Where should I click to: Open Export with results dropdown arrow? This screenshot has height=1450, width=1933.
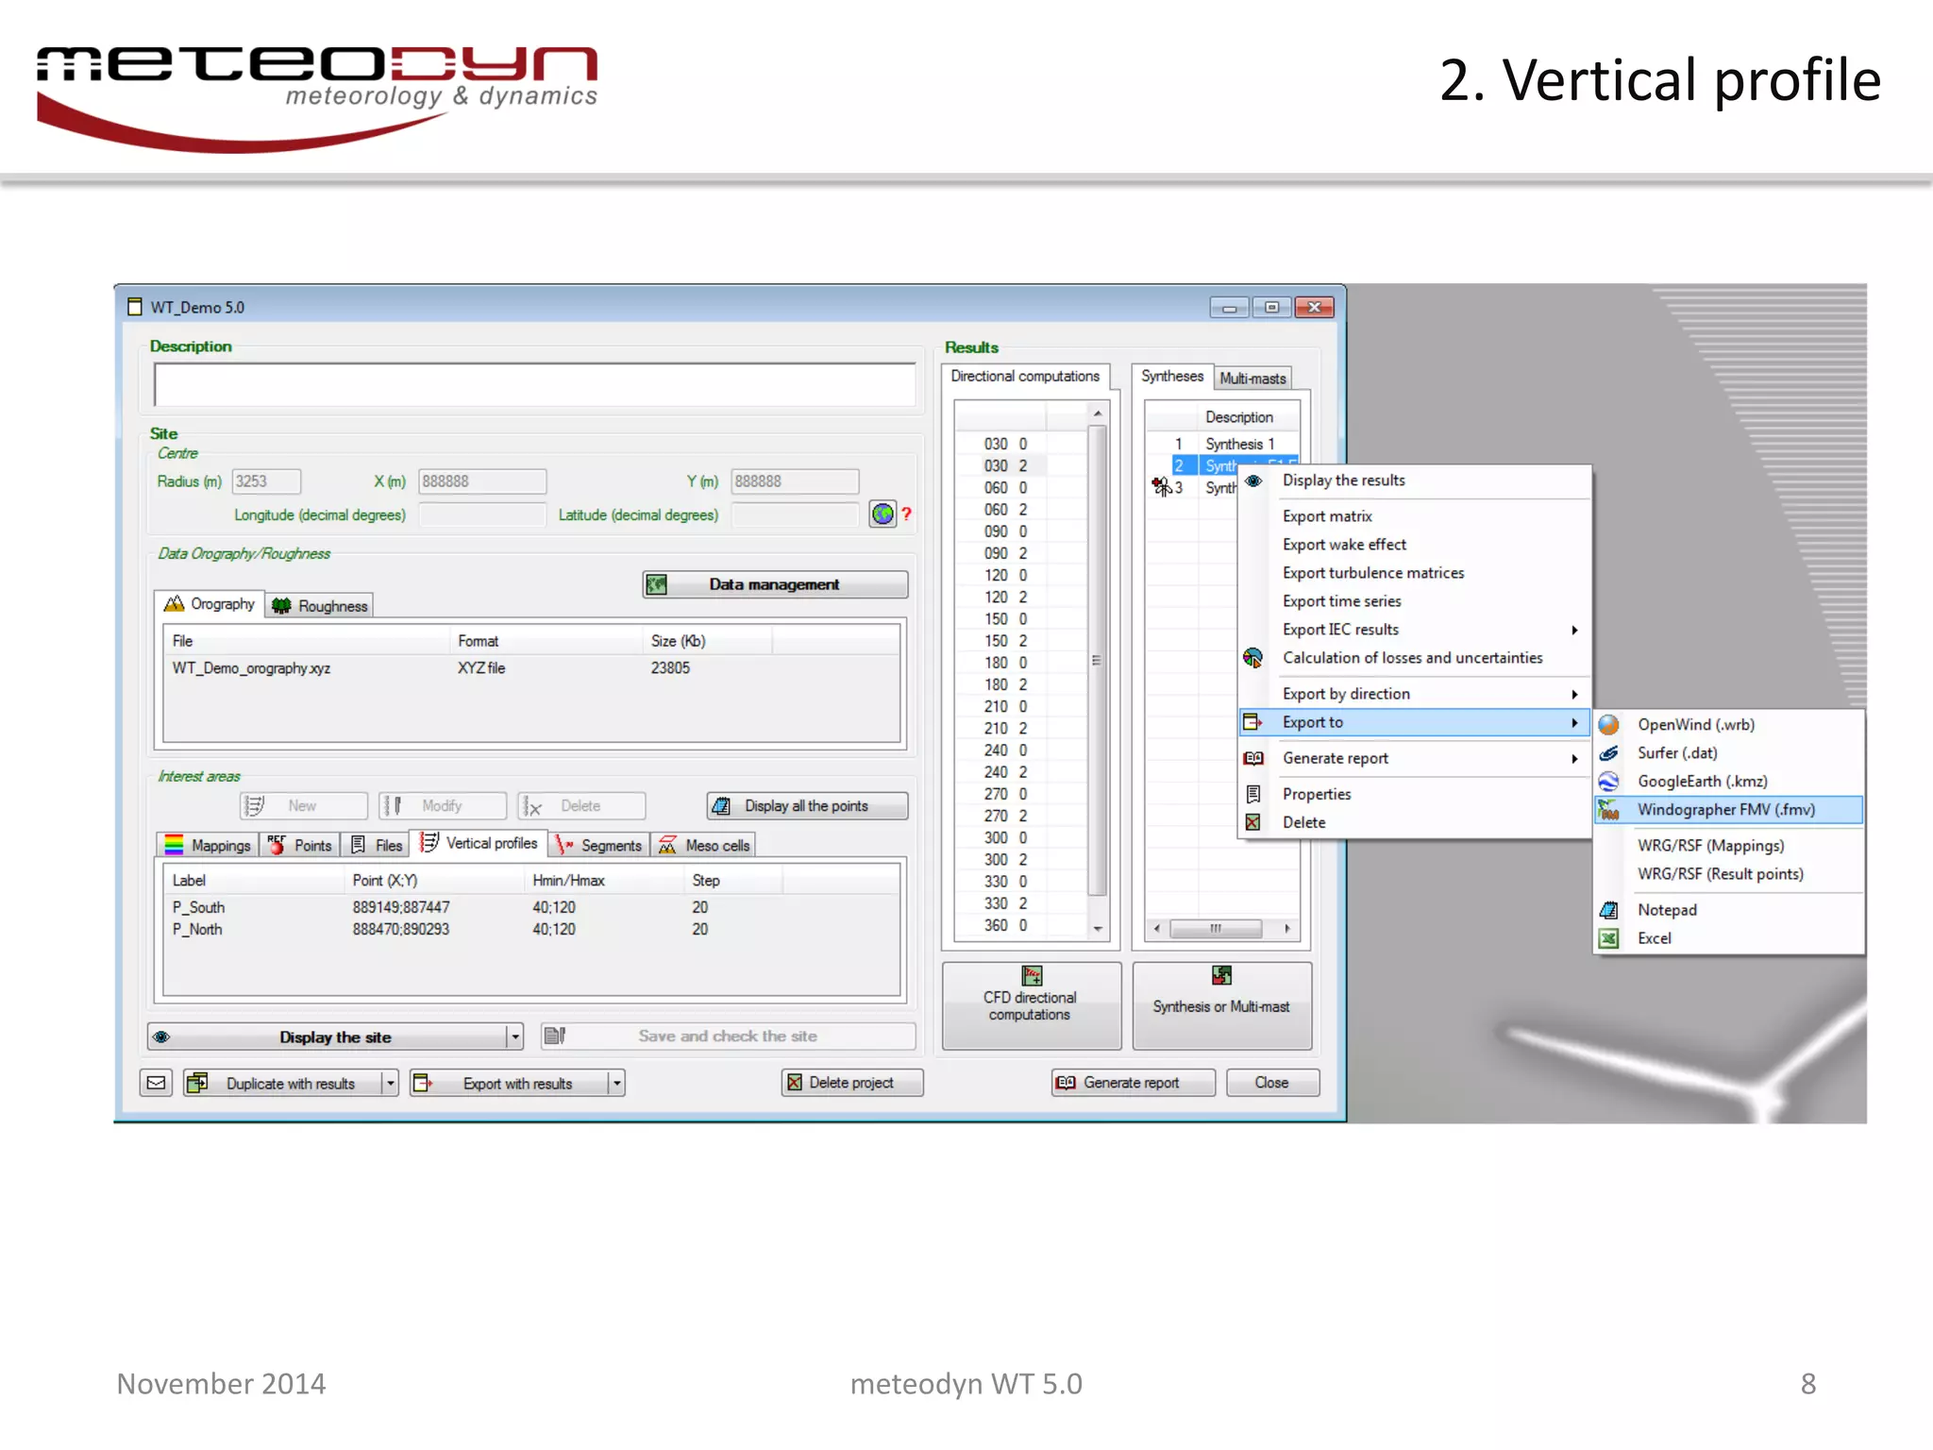pyautogui.click(x=616, y=1083)
